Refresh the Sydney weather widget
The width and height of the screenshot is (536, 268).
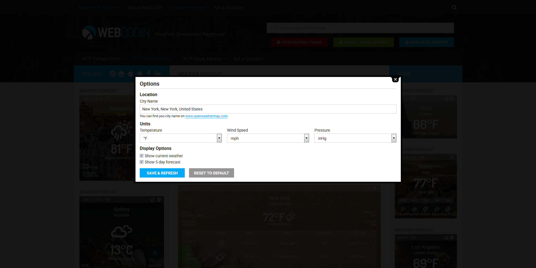tap(153, 200)
